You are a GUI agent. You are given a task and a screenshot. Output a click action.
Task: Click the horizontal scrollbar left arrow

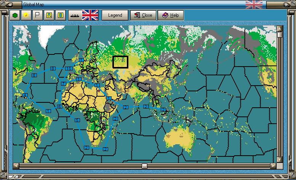[16, 166]
